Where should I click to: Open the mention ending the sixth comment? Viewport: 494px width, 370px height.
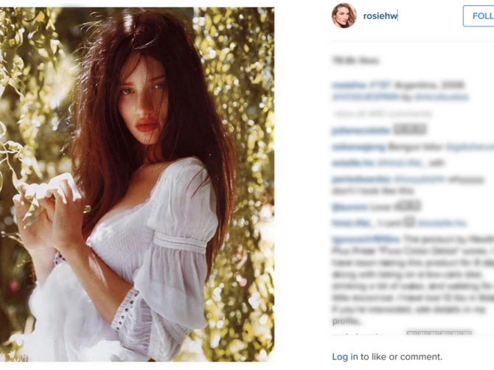point(442,223)
